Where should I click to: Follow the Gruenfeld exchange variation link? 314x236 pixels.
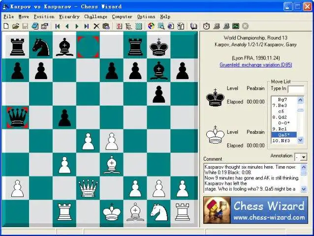click(256, 64)
